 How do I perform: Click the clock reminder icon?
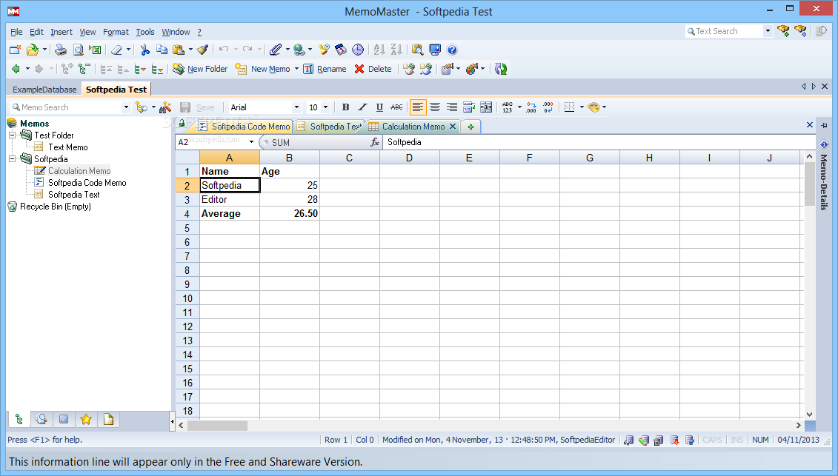(358, 50)
